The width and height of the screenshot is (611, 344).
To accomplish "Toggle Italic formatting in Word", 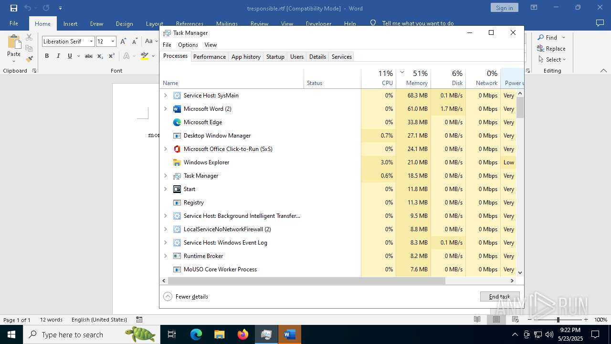I will coord(58,56).
